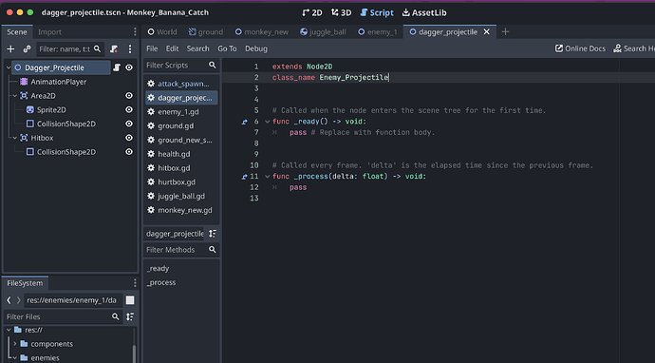
Task: Close the dagger_projectile scene tab
Action: coord(487,31)
